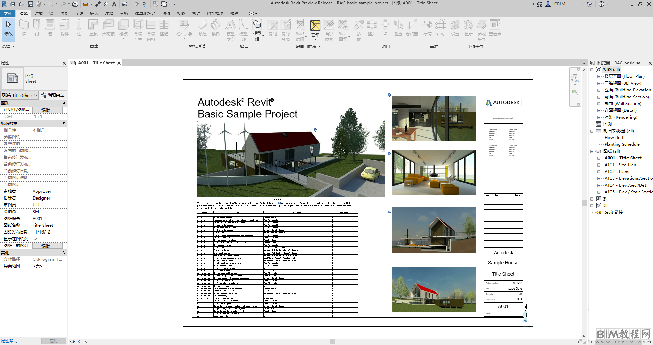Click the Save icon in quick access toolbar

point(30,4)
